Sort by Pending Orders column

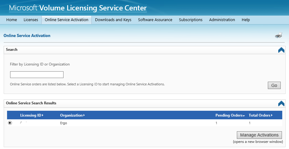point(230,115)
